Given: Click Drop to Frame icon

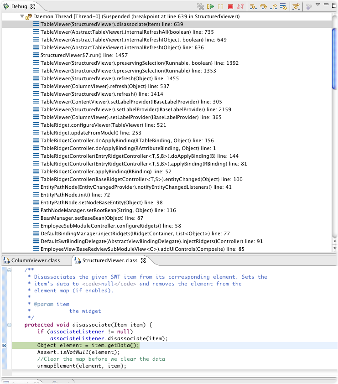Looking at the screenshot, I should point(283,6).
